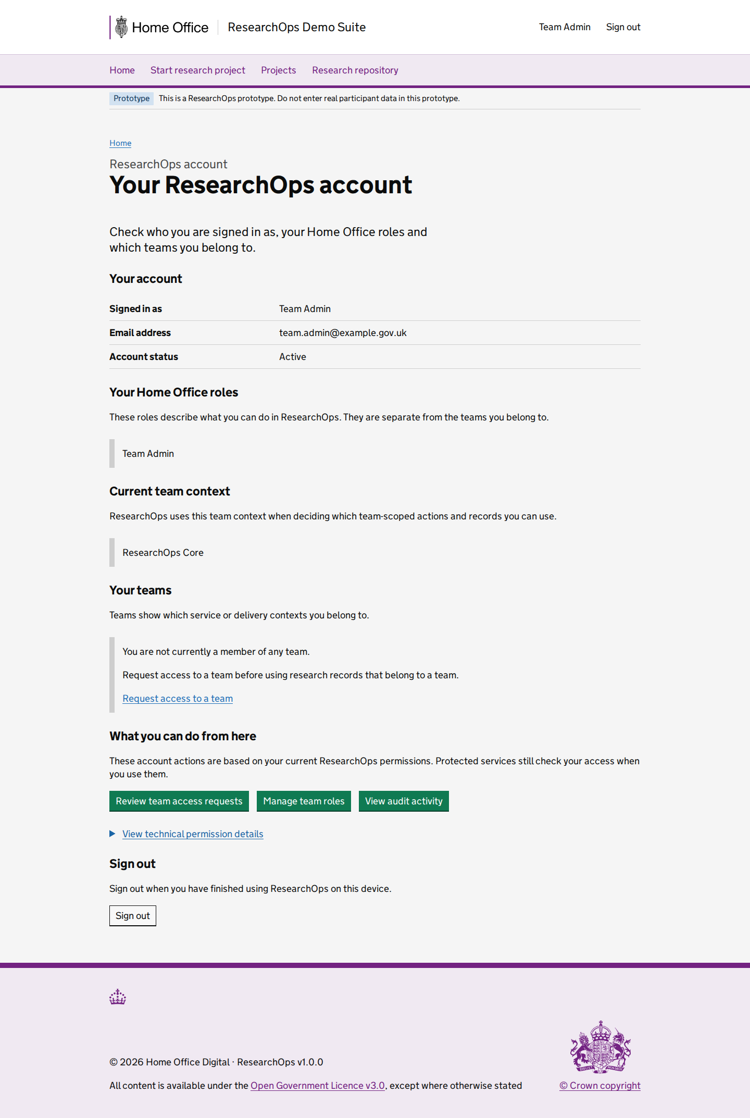Sign out from the header
The image size is (750, 1118).
(623, 27)
